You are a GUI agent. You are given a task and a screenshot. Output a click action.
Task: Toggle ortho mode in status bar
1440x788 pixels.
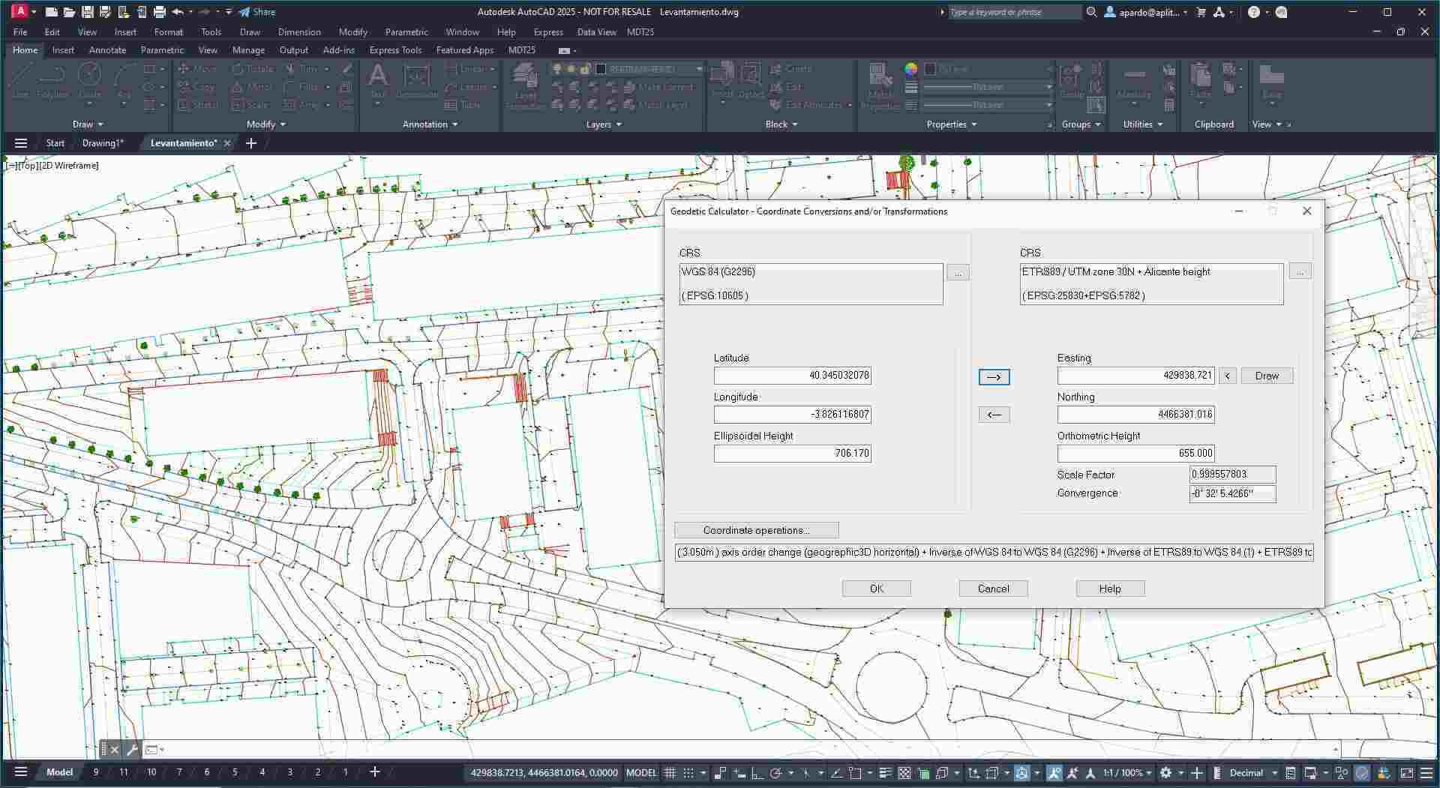(x=757, y=772)
